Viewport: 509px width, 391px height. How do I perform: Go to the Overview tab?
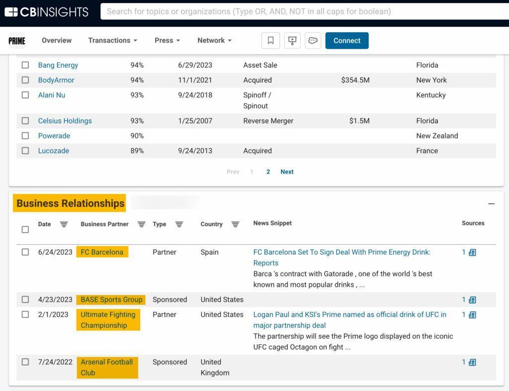57,40
